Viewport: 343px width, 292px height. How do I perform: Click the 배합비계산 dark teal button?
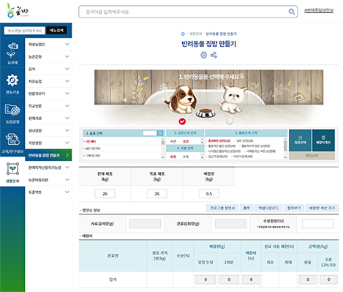[323, 141]
